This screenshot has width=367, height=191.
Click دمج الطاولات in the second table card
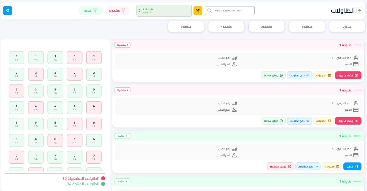coord(299,121)
